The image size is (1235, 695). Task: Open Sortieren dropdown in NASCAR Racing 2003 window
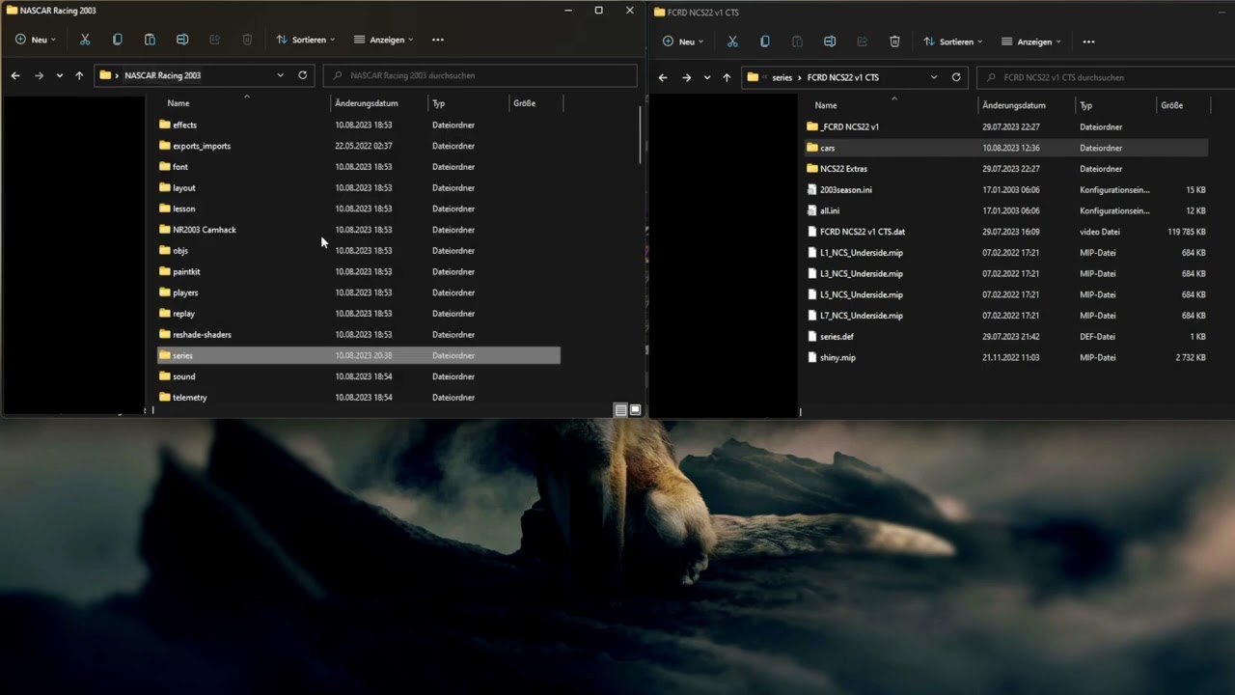tap(306, 40)
